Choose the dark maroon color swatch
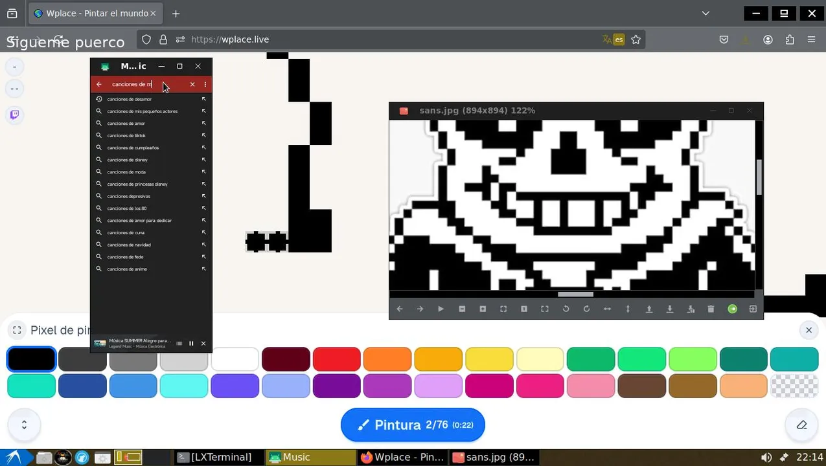The width and height of the screenshot is (826, 466). [286, 359]
